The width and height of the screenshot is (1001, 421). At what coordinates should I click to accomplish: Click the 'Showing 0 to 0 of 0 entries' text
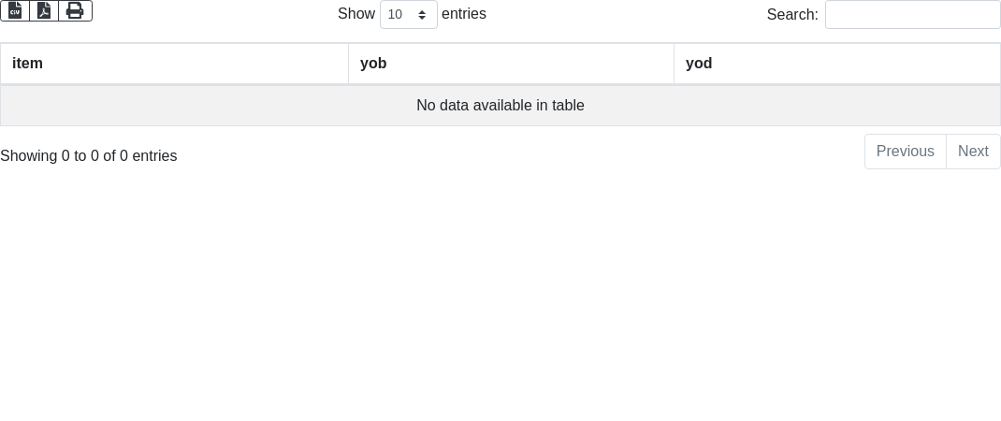(89, 156)
